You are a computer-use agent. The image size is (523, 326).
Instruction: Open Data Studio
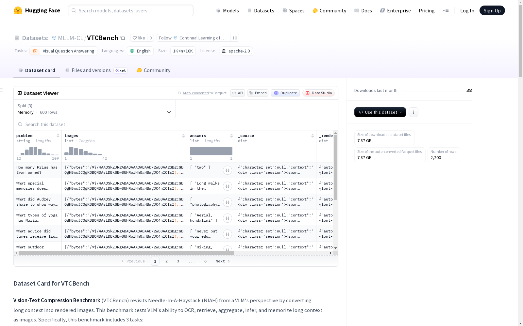click(319, 93)
